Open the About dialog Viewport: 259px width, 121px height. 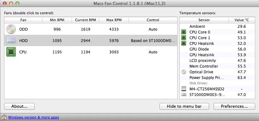[19, 106]
